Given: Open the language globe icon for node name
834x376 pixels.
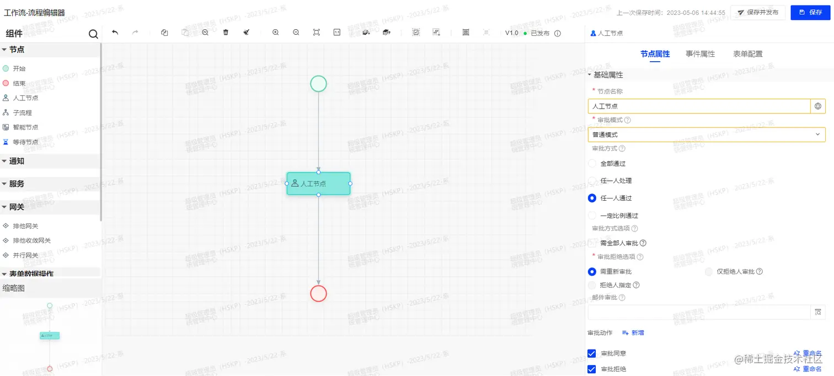Looking at the screenshot, I should [818, 106].
